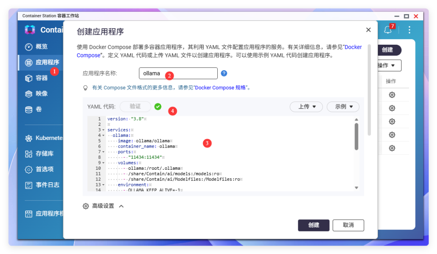Click the 取消 cancel button
The height and width of the screenshot is (254, 437).
point(348,225)
